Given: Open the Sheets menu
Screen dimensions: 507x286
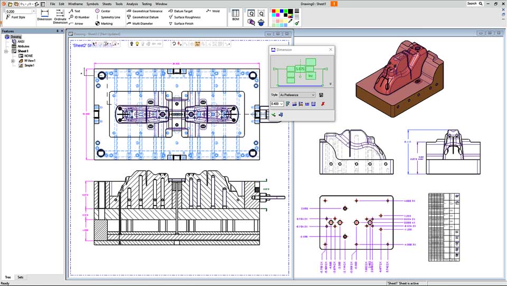Looking at the screenshot, I should coord(107,4).
